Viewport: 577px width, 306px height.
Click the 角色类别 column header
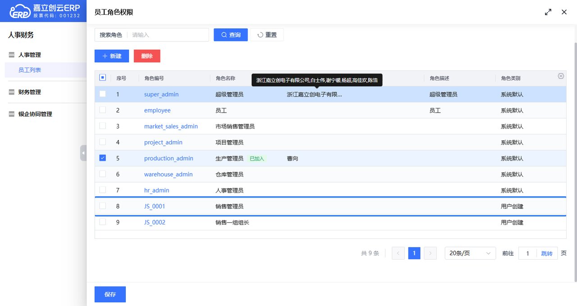click(x=511, y=78)
